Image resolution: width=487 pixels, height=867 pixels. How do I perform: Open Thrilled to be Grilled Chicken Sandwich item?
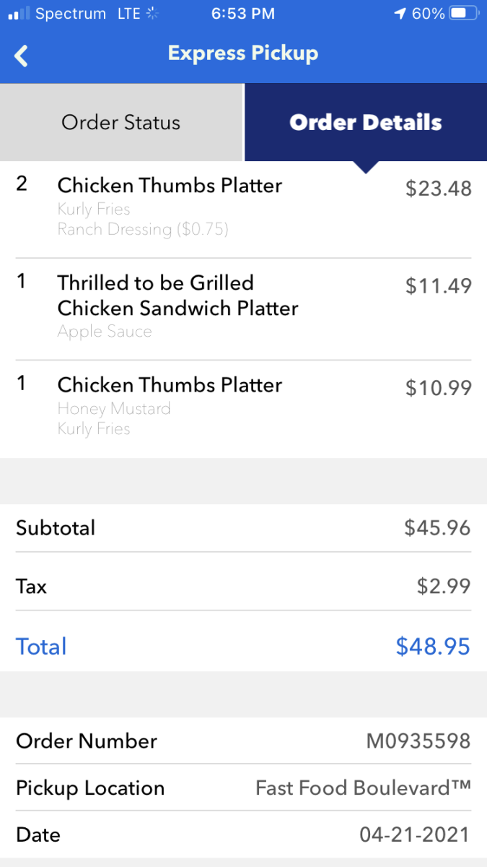(177, 296)
